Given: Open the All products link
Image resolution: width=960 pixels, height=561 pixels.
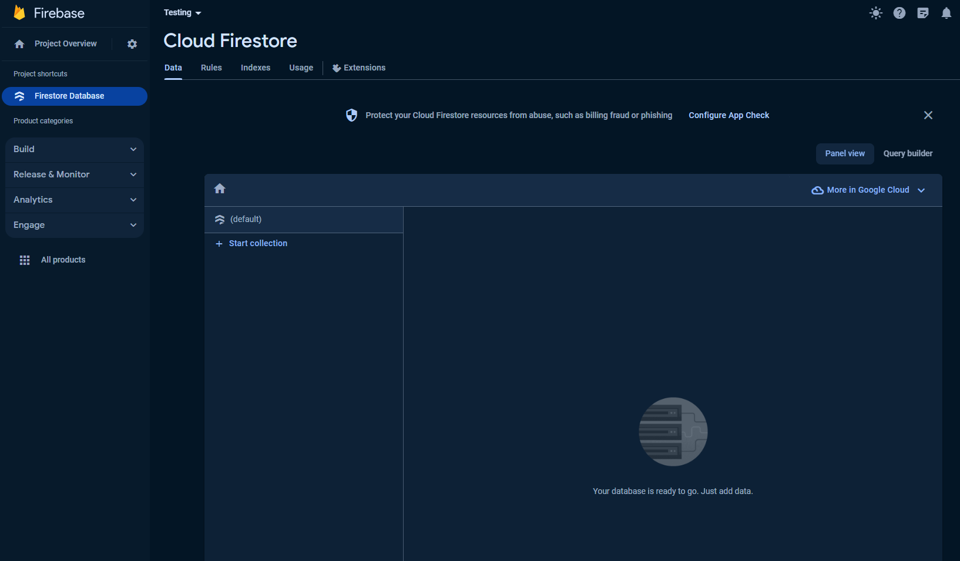Looking at the screenshot, I should [x=63, y=260].
